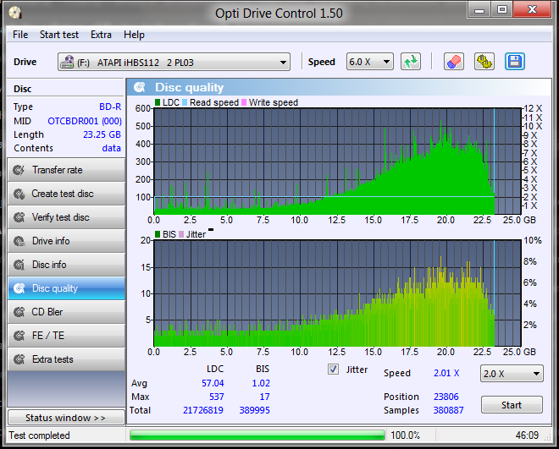Open the CD Bler section

66,312
